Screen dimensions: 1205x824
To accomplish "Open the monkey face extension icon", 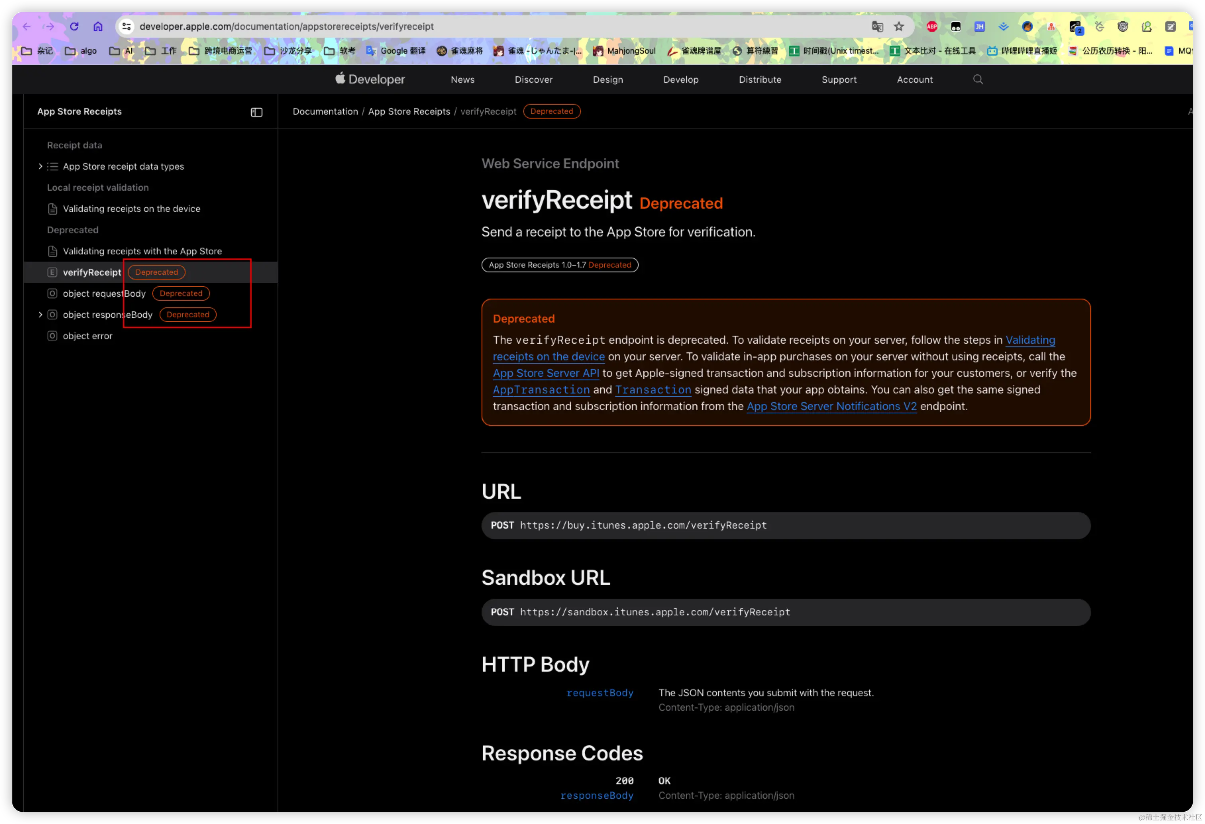I will coord(1123,26).
